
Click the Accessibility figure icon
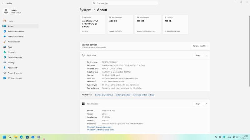(x=5, y=68)
